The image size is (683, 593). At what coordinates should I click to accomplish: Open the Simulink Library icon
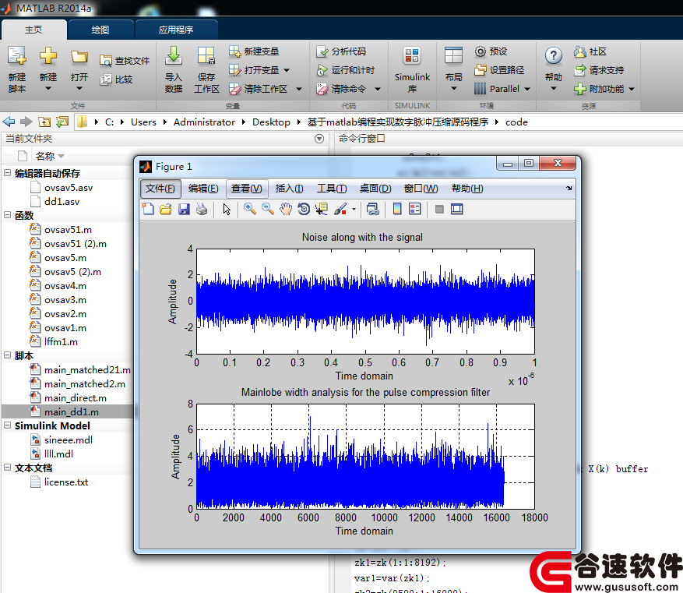(412, 57)
